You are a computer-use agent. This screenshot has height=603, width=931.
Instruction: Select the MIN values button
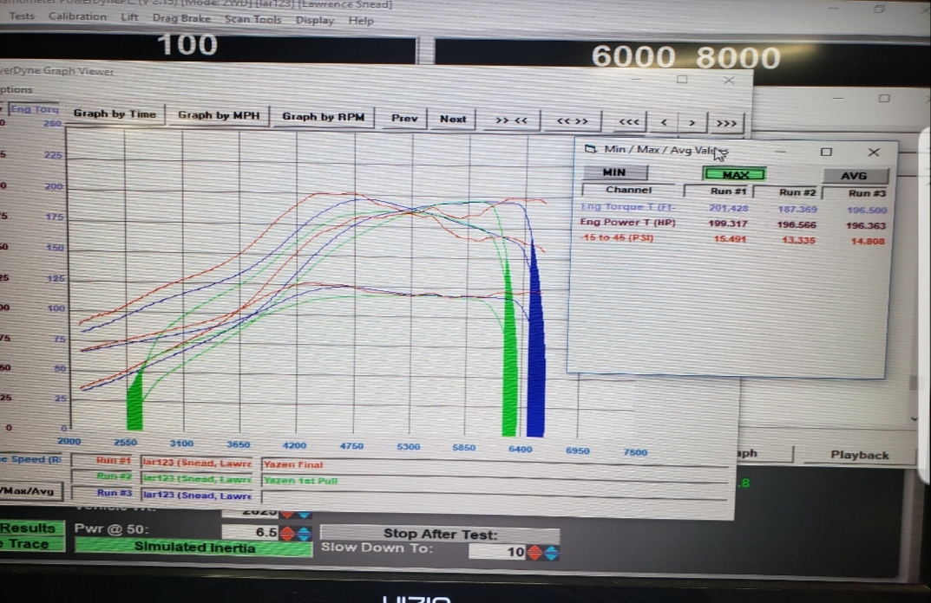point(614,172)
